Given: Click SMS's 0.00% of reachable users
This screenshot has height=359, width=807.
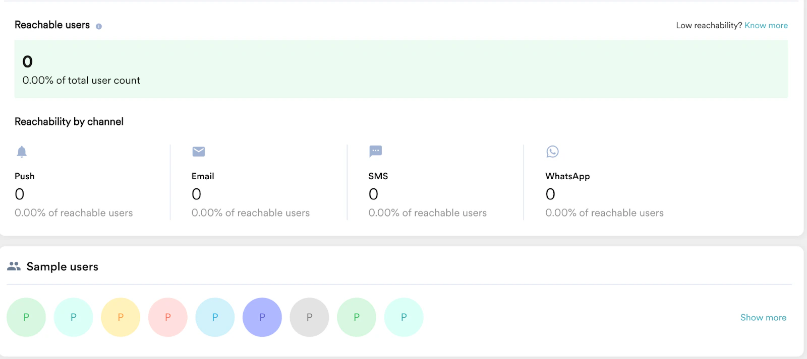Looking at the screenshot, I should click(x=428, y=213).
